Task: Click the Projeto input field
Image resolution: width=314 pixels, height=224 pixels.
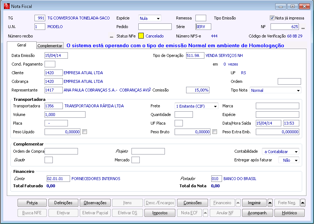Action: [x=148, y=151]
